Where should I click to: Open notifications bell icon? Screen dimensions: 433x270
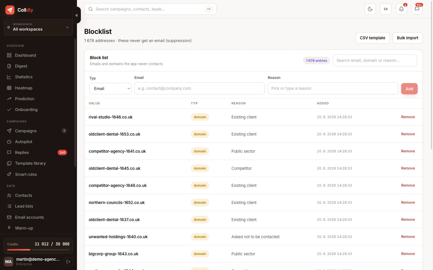(401, 9)
